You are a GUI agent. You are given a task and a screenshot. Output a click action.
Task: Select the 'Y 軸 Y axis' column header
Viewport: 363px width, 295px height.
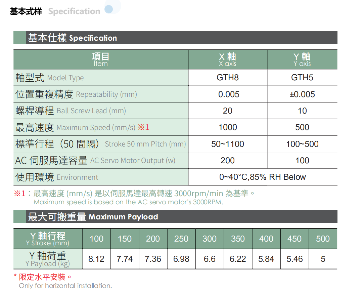click(x=302, y=59)
